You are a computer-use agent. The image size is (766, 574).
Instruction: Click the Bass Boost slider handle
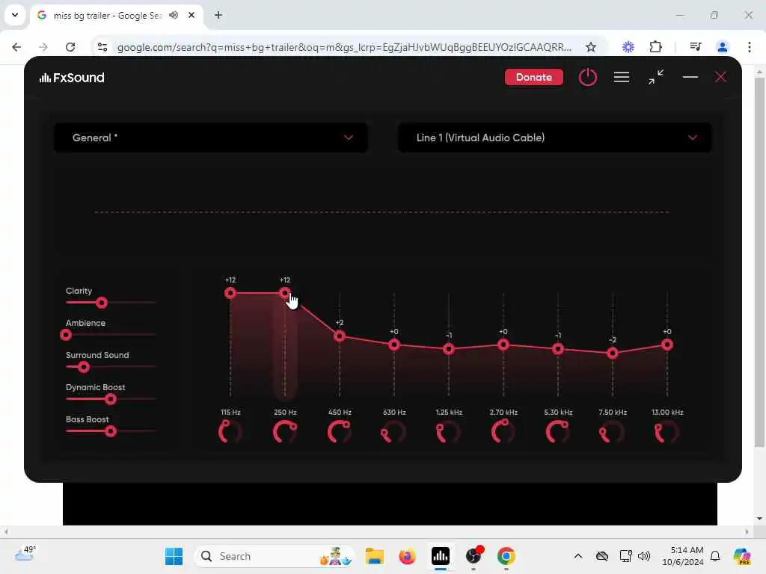coord(111,431)
